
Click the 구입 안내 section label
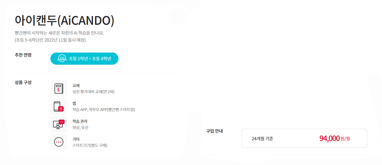pyautogui.click(x=215, y=131)
